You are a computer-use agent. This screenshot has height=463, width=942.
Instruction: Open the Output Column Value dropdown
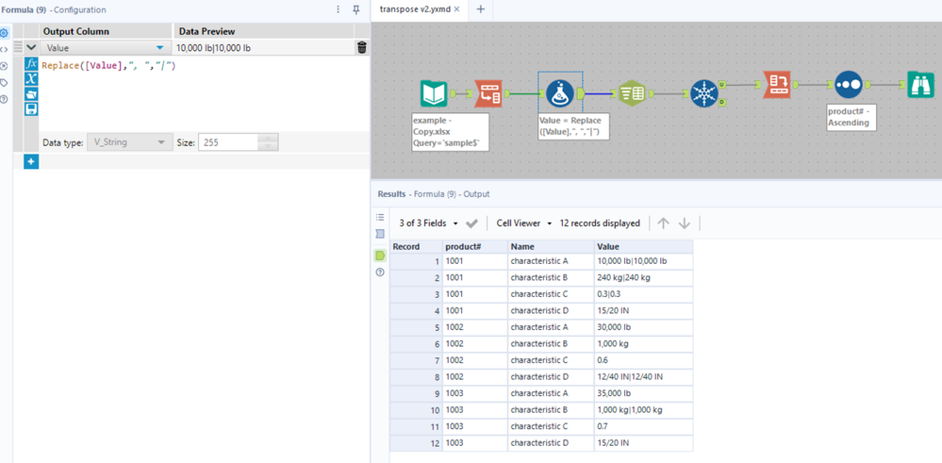pos(159,47)
